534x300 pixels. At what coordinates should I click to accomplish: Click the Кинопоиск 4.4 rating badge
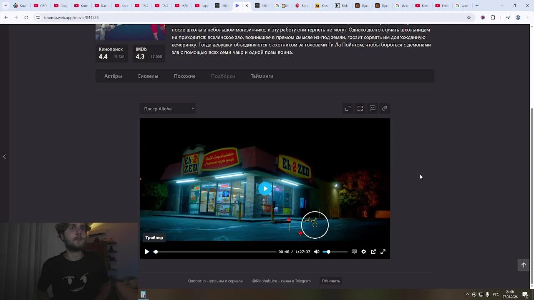[112, 53]
